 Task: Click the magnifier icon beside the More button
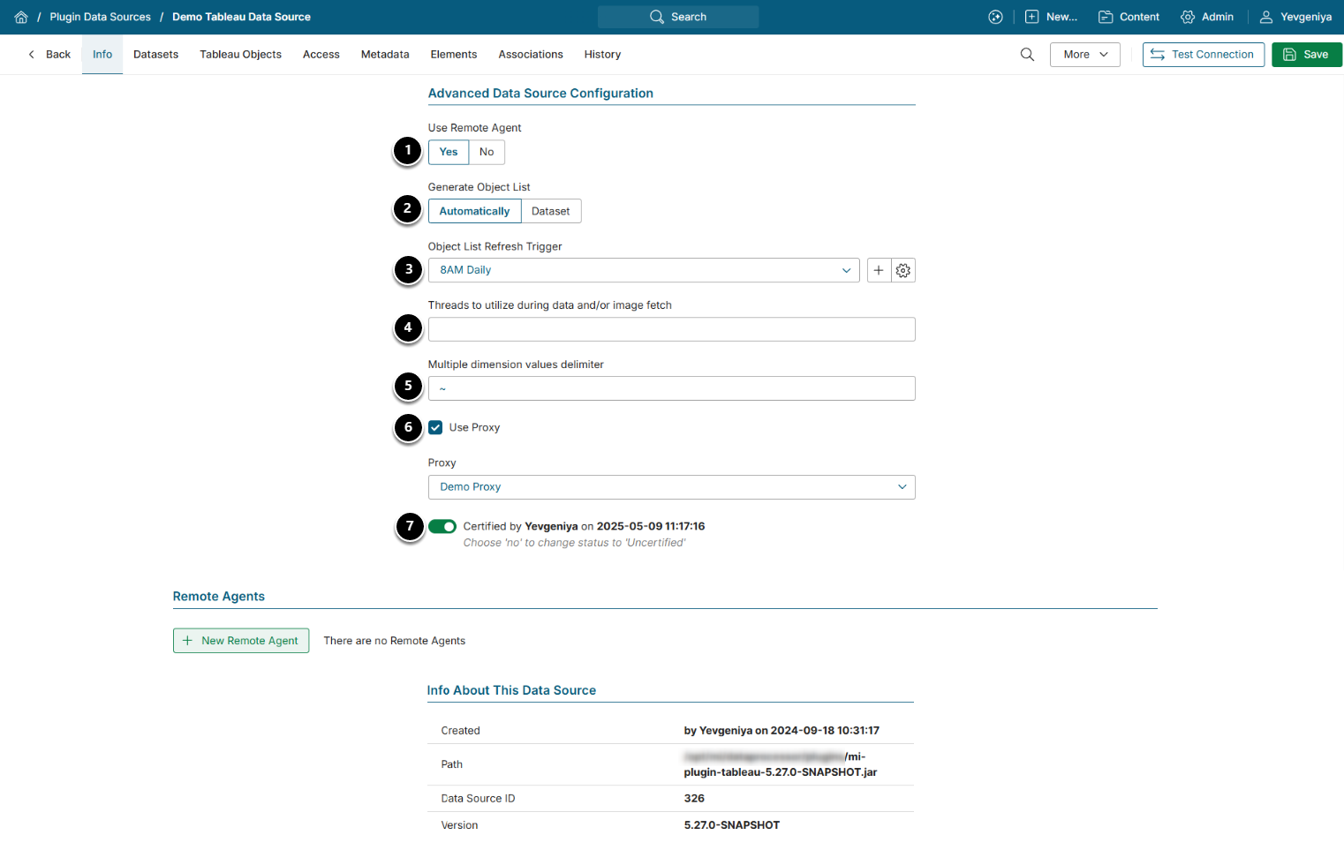[1027, 55]
